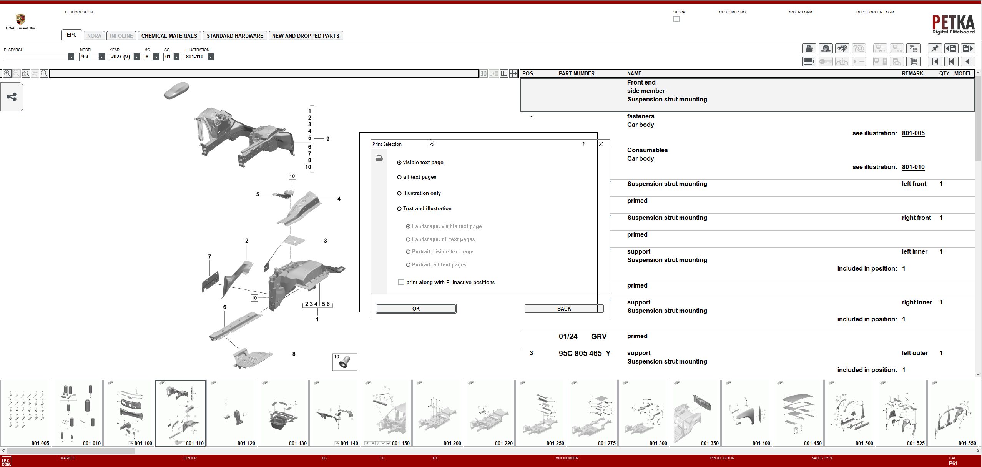Click the printer icon inside Print Selection dialog

tap(379, 158)
